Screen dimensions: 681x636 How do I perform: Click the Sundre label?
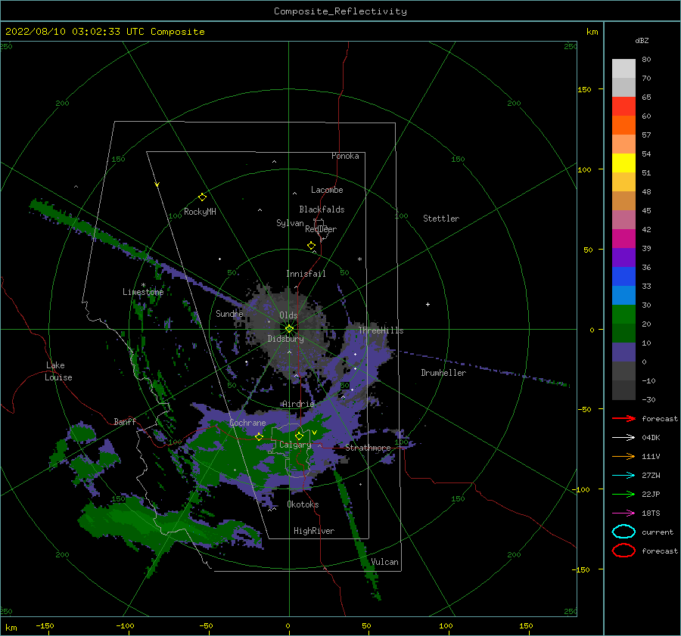[x=229, y=313]
